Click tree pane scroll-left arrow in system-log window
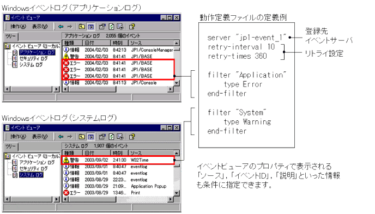This screenshot has height=214, width=375. [x=7, y=199]
